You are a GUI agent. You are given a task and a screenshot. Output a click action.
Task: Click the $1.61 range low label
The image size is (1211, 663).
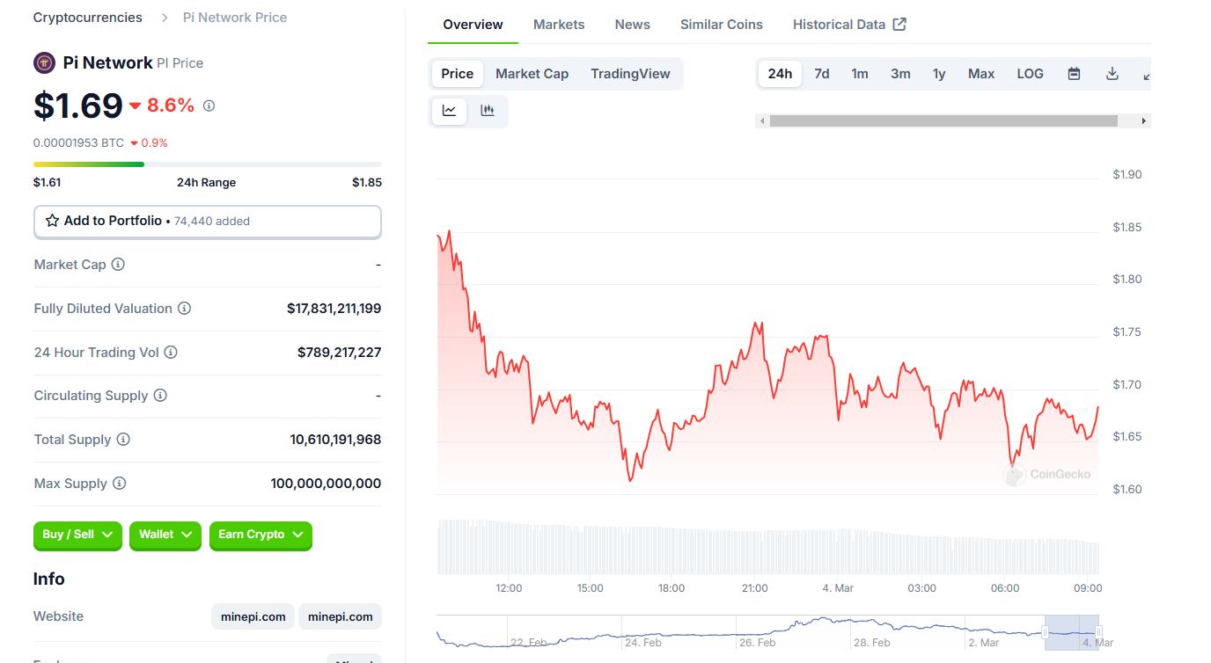tap(48, 183)
